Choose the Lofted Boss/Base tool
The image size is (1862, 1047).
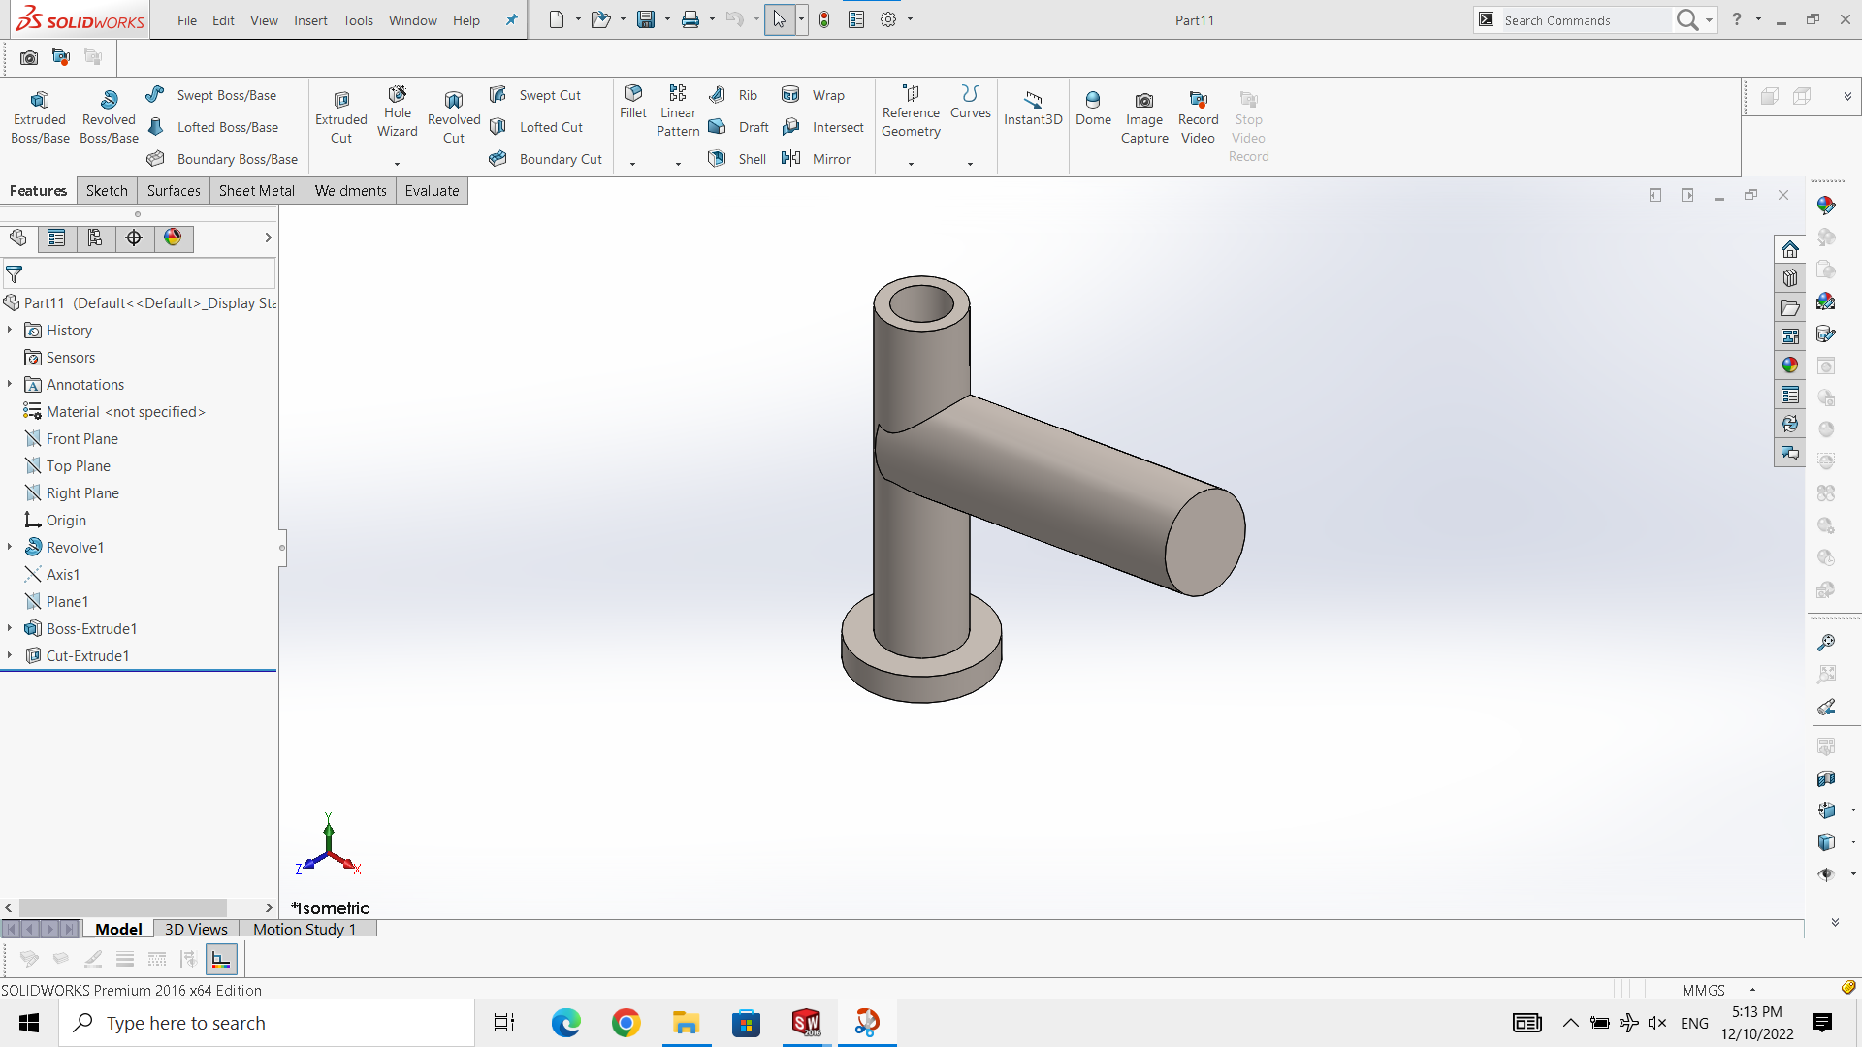point(213,127)
